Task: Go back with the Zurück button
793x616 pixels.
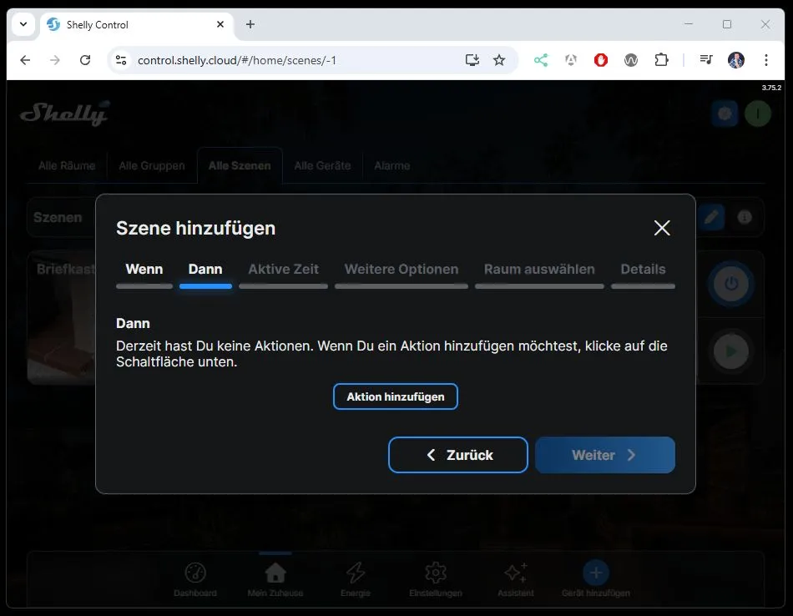Action: point(458,455)
